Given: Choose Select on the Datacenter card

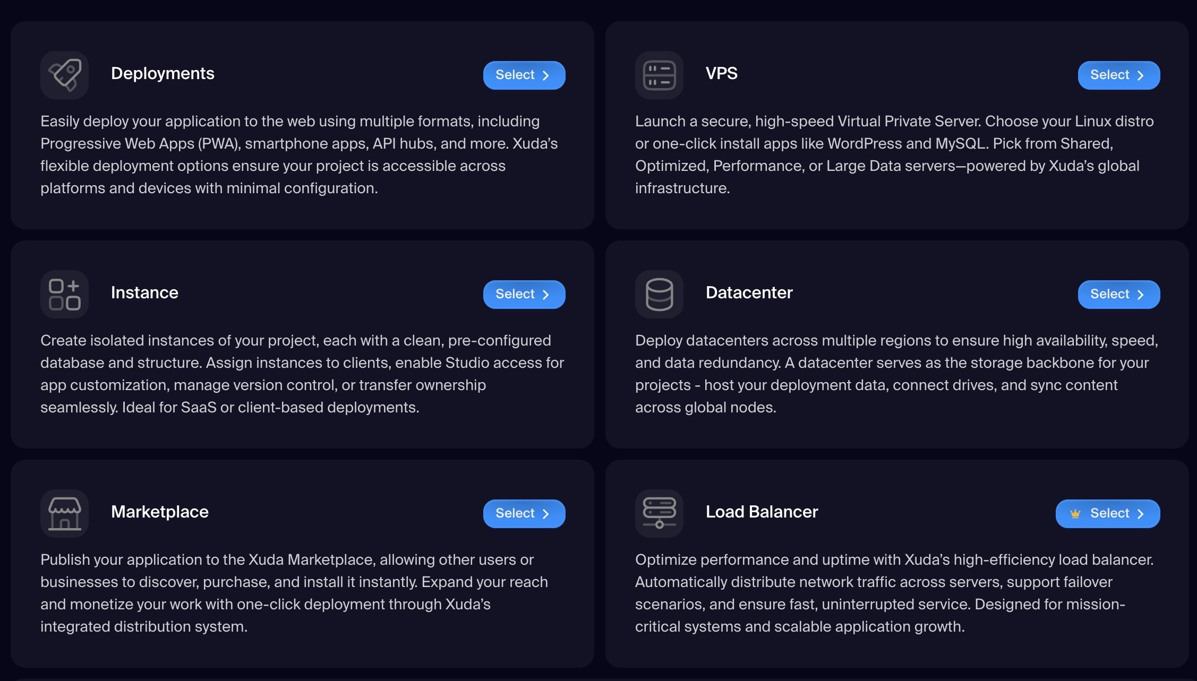Looking at the screenshot, I should [1118, 295].
